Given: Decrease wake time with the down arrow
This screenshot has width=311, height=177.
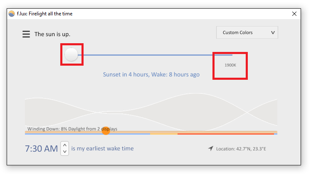Looking at the screenshot, I should [65, 152].
